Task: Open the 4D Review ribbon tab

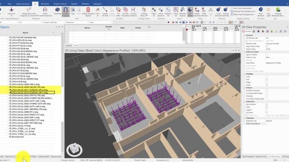Action: [45, 4]
